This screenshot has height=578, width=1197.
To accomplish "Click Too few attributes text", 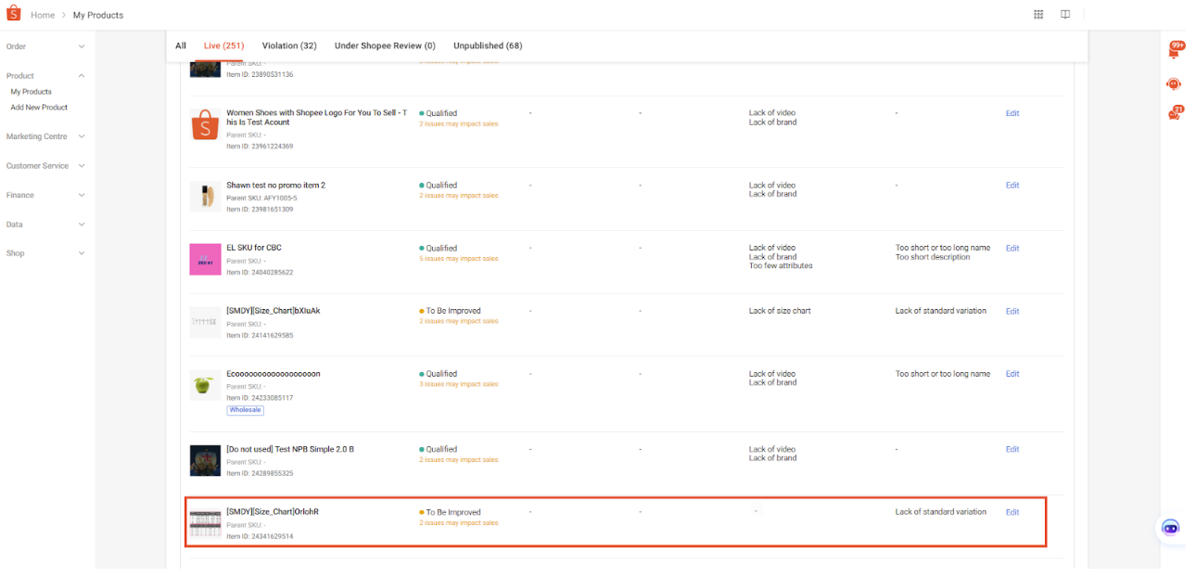I will (781, 265).
